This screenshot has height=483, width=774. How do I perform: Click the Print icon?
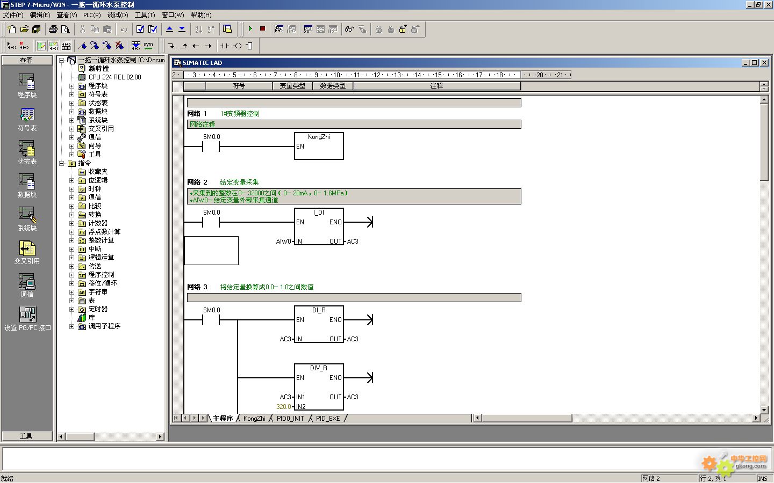pyautogui.click(x=53, y=29)
